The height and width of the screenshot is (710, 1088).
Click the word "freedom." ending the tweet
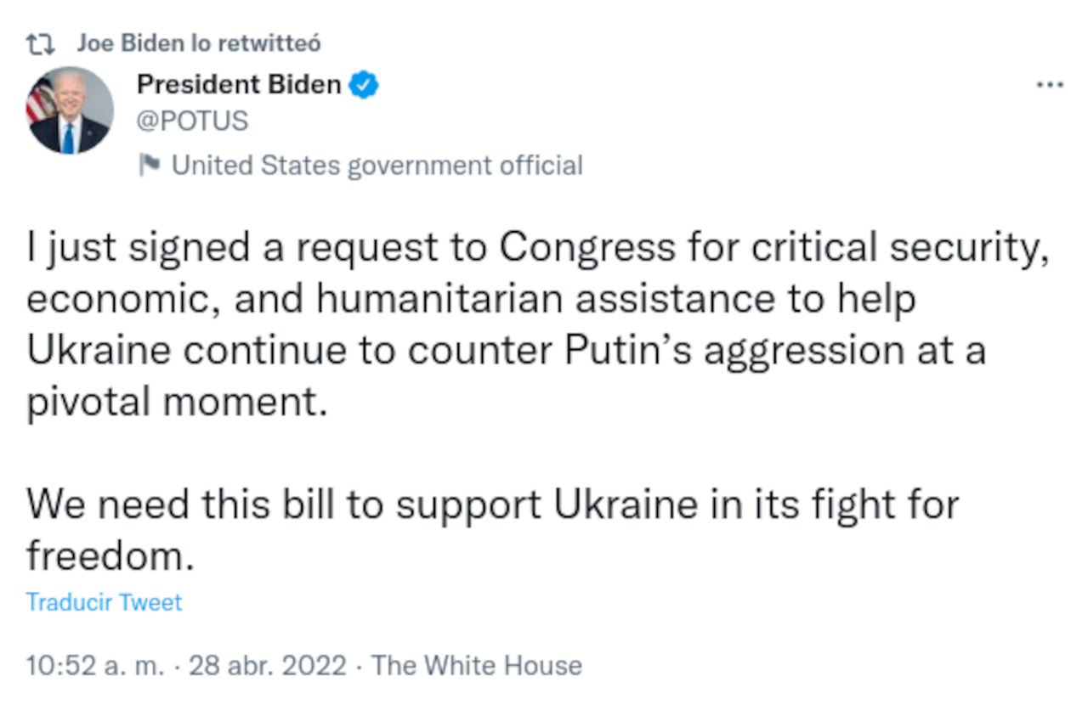click(x=105, y=556)
